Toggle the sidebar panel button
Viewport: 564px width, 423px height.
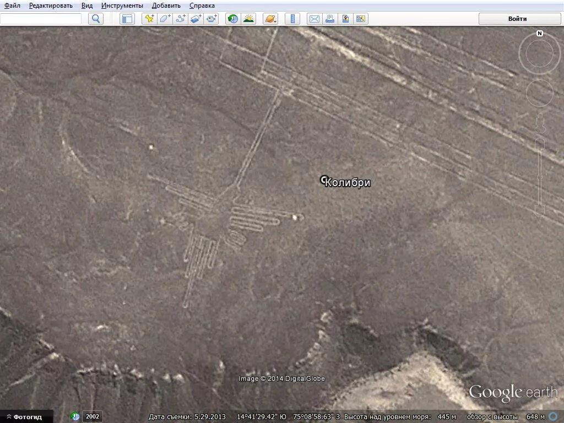click(x=127, y=19)
